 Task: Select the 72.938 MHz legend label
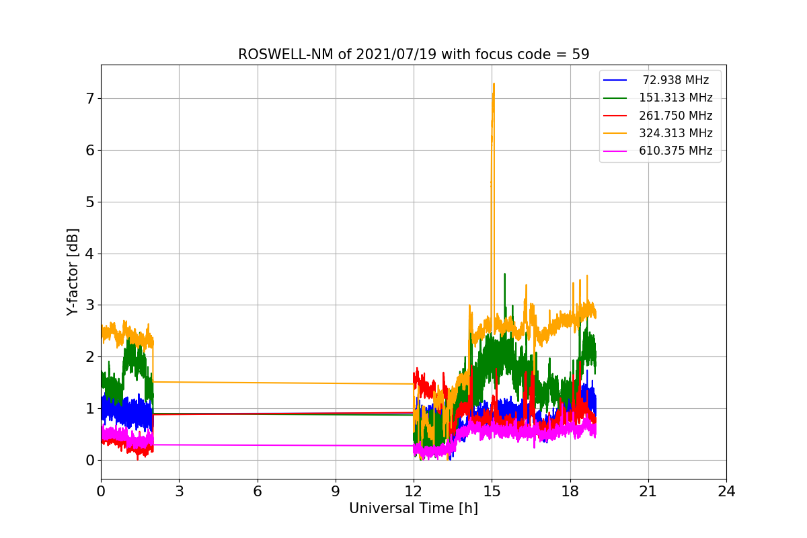[x=676, y=80]
